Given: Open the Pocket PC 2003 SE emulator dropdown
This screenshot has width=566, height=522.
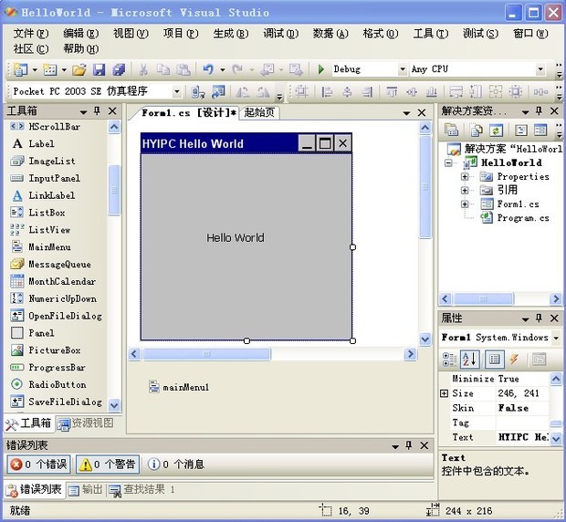Looking at the screenshot, I should (x=176, y=91).
